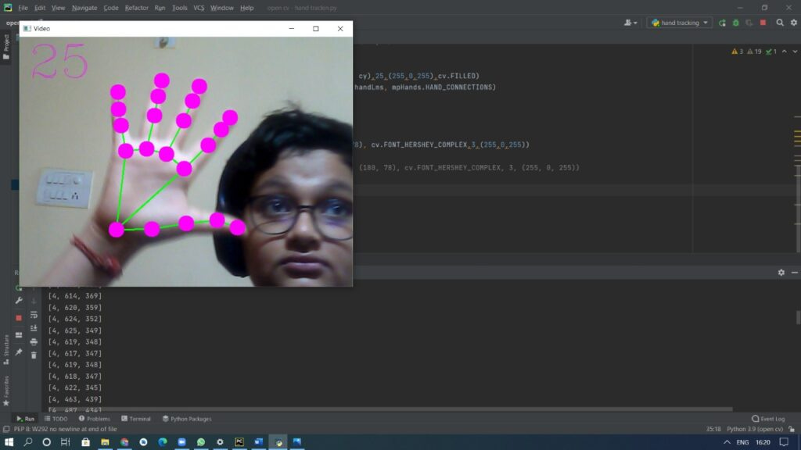This screenshot has width=801, height=450.
Task: Rerun the program from the Run panel
Action: click(19, 288)
